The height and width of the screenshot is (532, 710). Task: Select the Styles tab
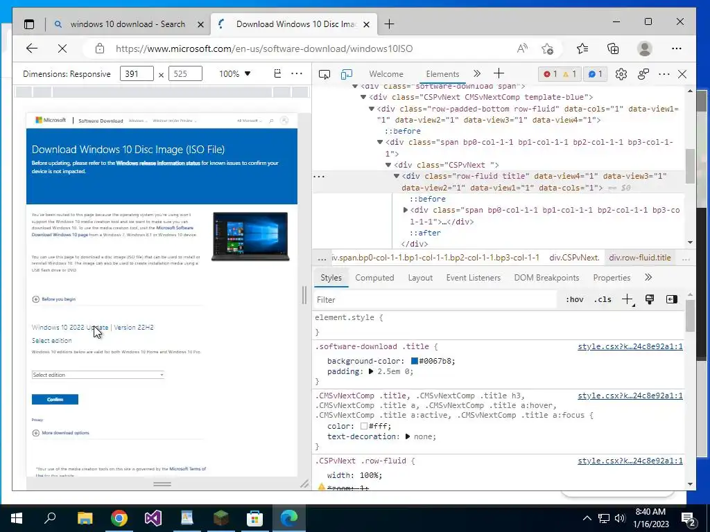coord(331,278)
